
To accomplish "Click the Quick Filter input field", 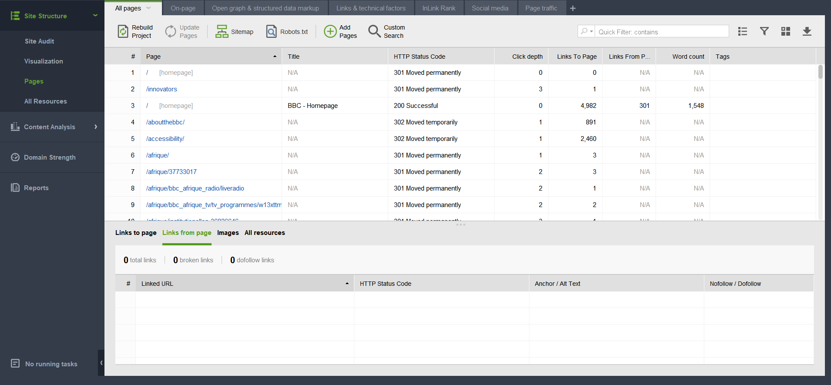I will point(661,32).
